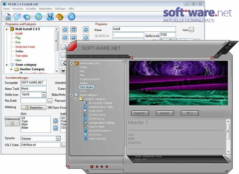Viewport: 239px width, 174px height.
Task: Select Bilder in the Aktiv list
Action: point(25,128)
